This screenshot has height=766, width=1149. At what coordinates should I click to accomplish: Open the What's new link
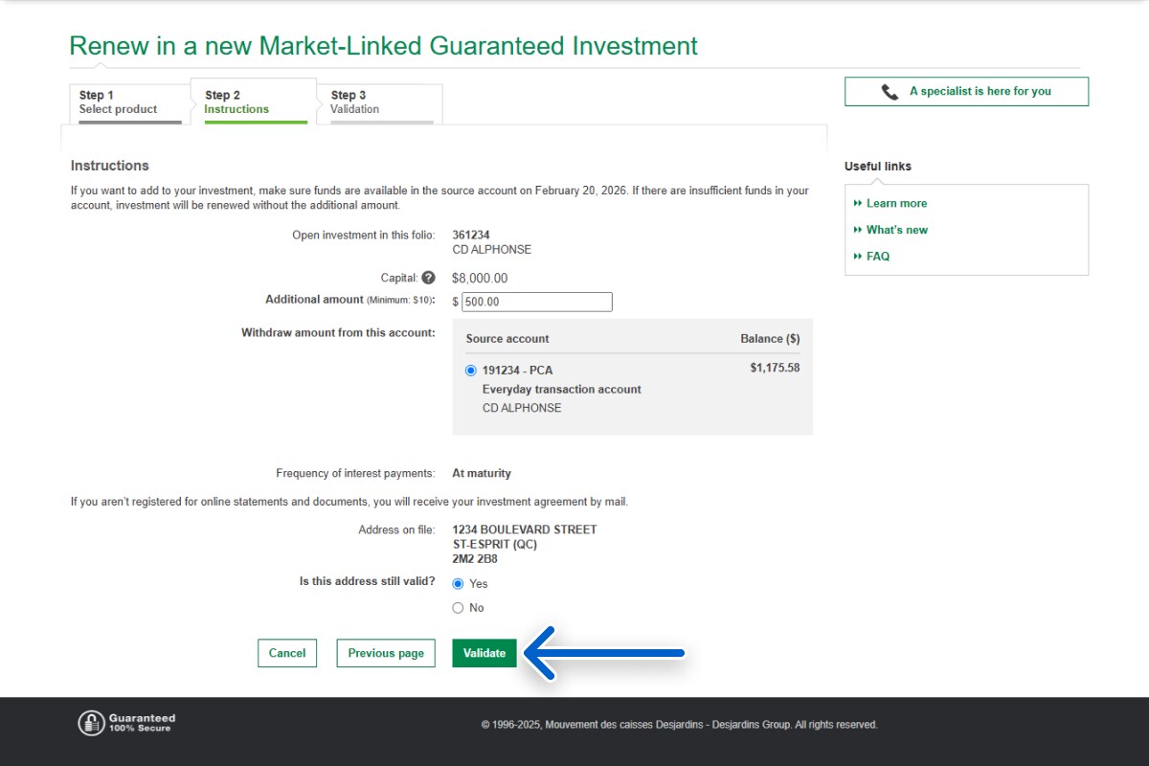point(896,230)
